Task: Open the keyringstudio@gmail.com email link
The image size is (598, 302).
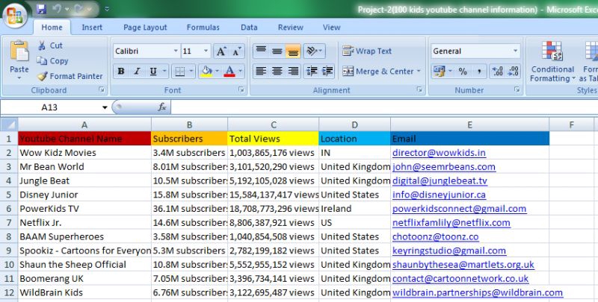Action: tap(449, 251)
